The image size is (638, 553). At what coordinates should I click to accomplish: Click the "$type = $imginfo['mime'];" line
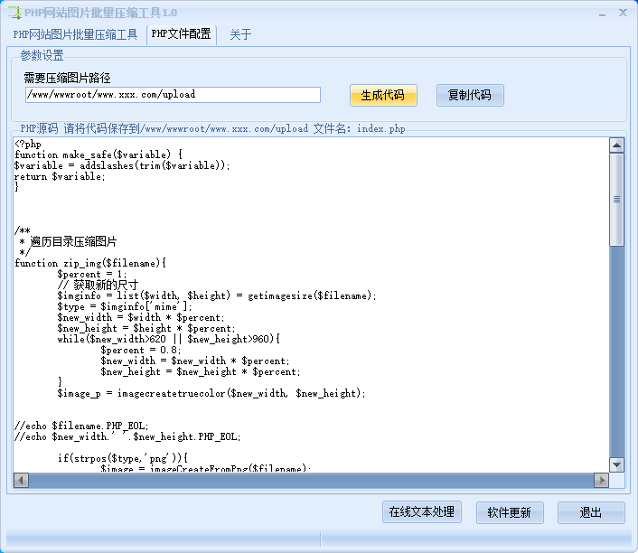pos(125,306)
